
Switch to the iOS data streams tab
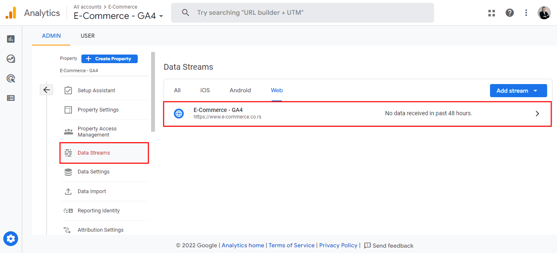point(205,90)
